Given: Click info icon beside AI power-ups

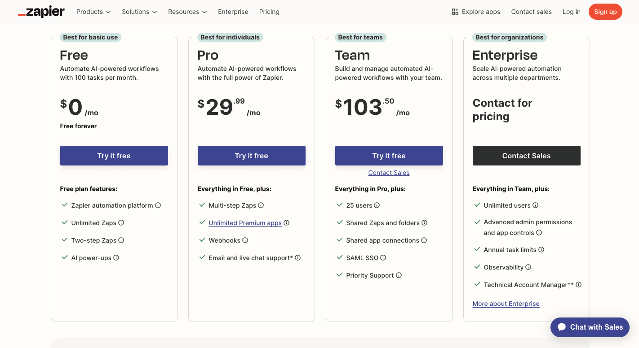Looking at the screenshot, I should click(x=116, y=257).
